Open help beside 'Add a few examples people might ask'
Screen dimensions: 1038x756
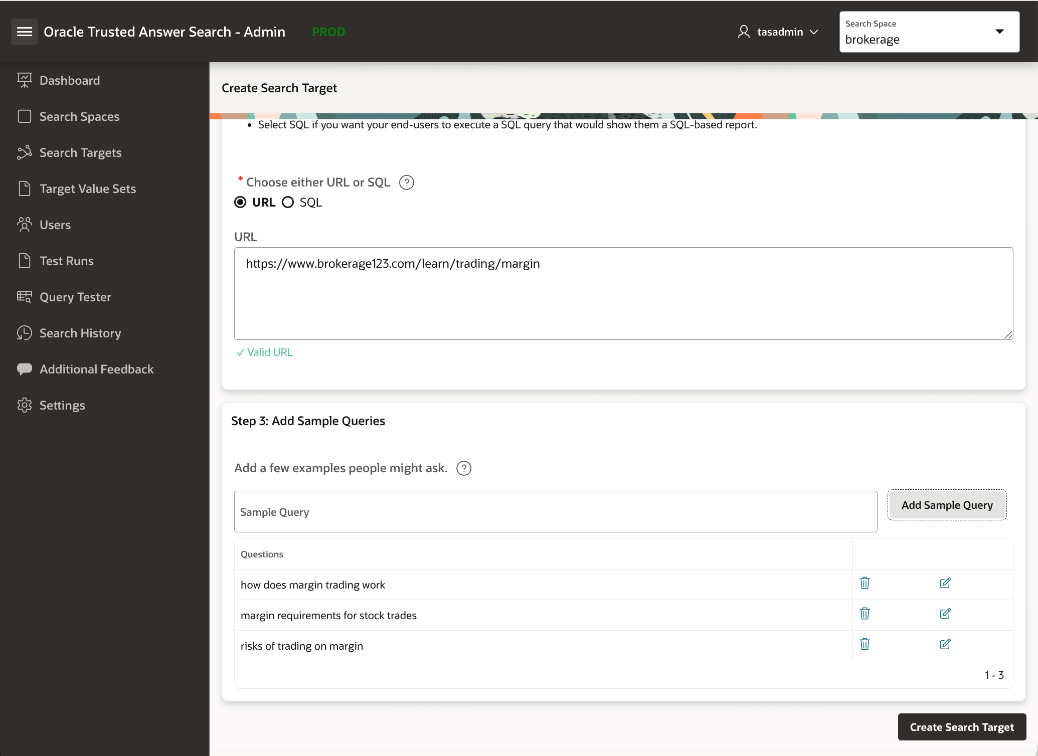point(464,468)
